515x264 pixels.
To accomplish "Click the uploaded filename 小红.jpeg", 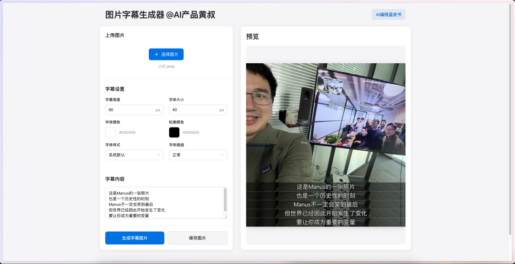I will pos(166,66).
